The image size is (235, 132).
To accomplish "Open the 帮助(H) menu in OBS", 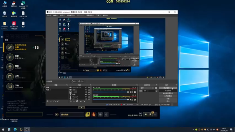I will [x=105, y=16].
